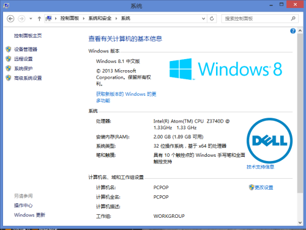This screenshot has width=306, height=230.
Task: Open 控制面板主页 link
Action: coord(28,36)
